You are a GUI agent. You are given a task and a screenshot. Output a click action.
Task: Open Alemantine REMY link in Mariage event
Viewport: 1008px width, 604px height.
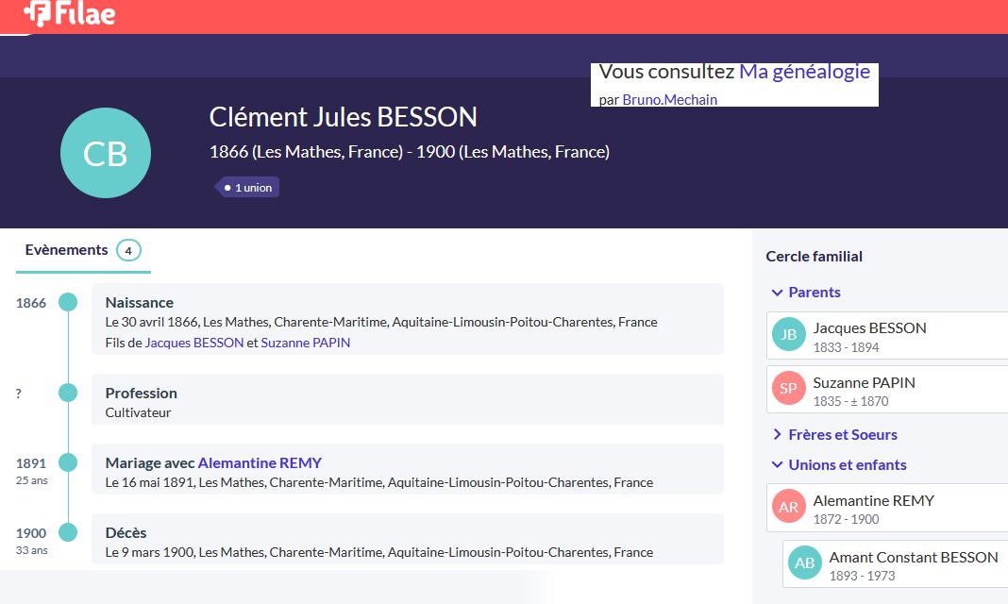coord(260,463)
